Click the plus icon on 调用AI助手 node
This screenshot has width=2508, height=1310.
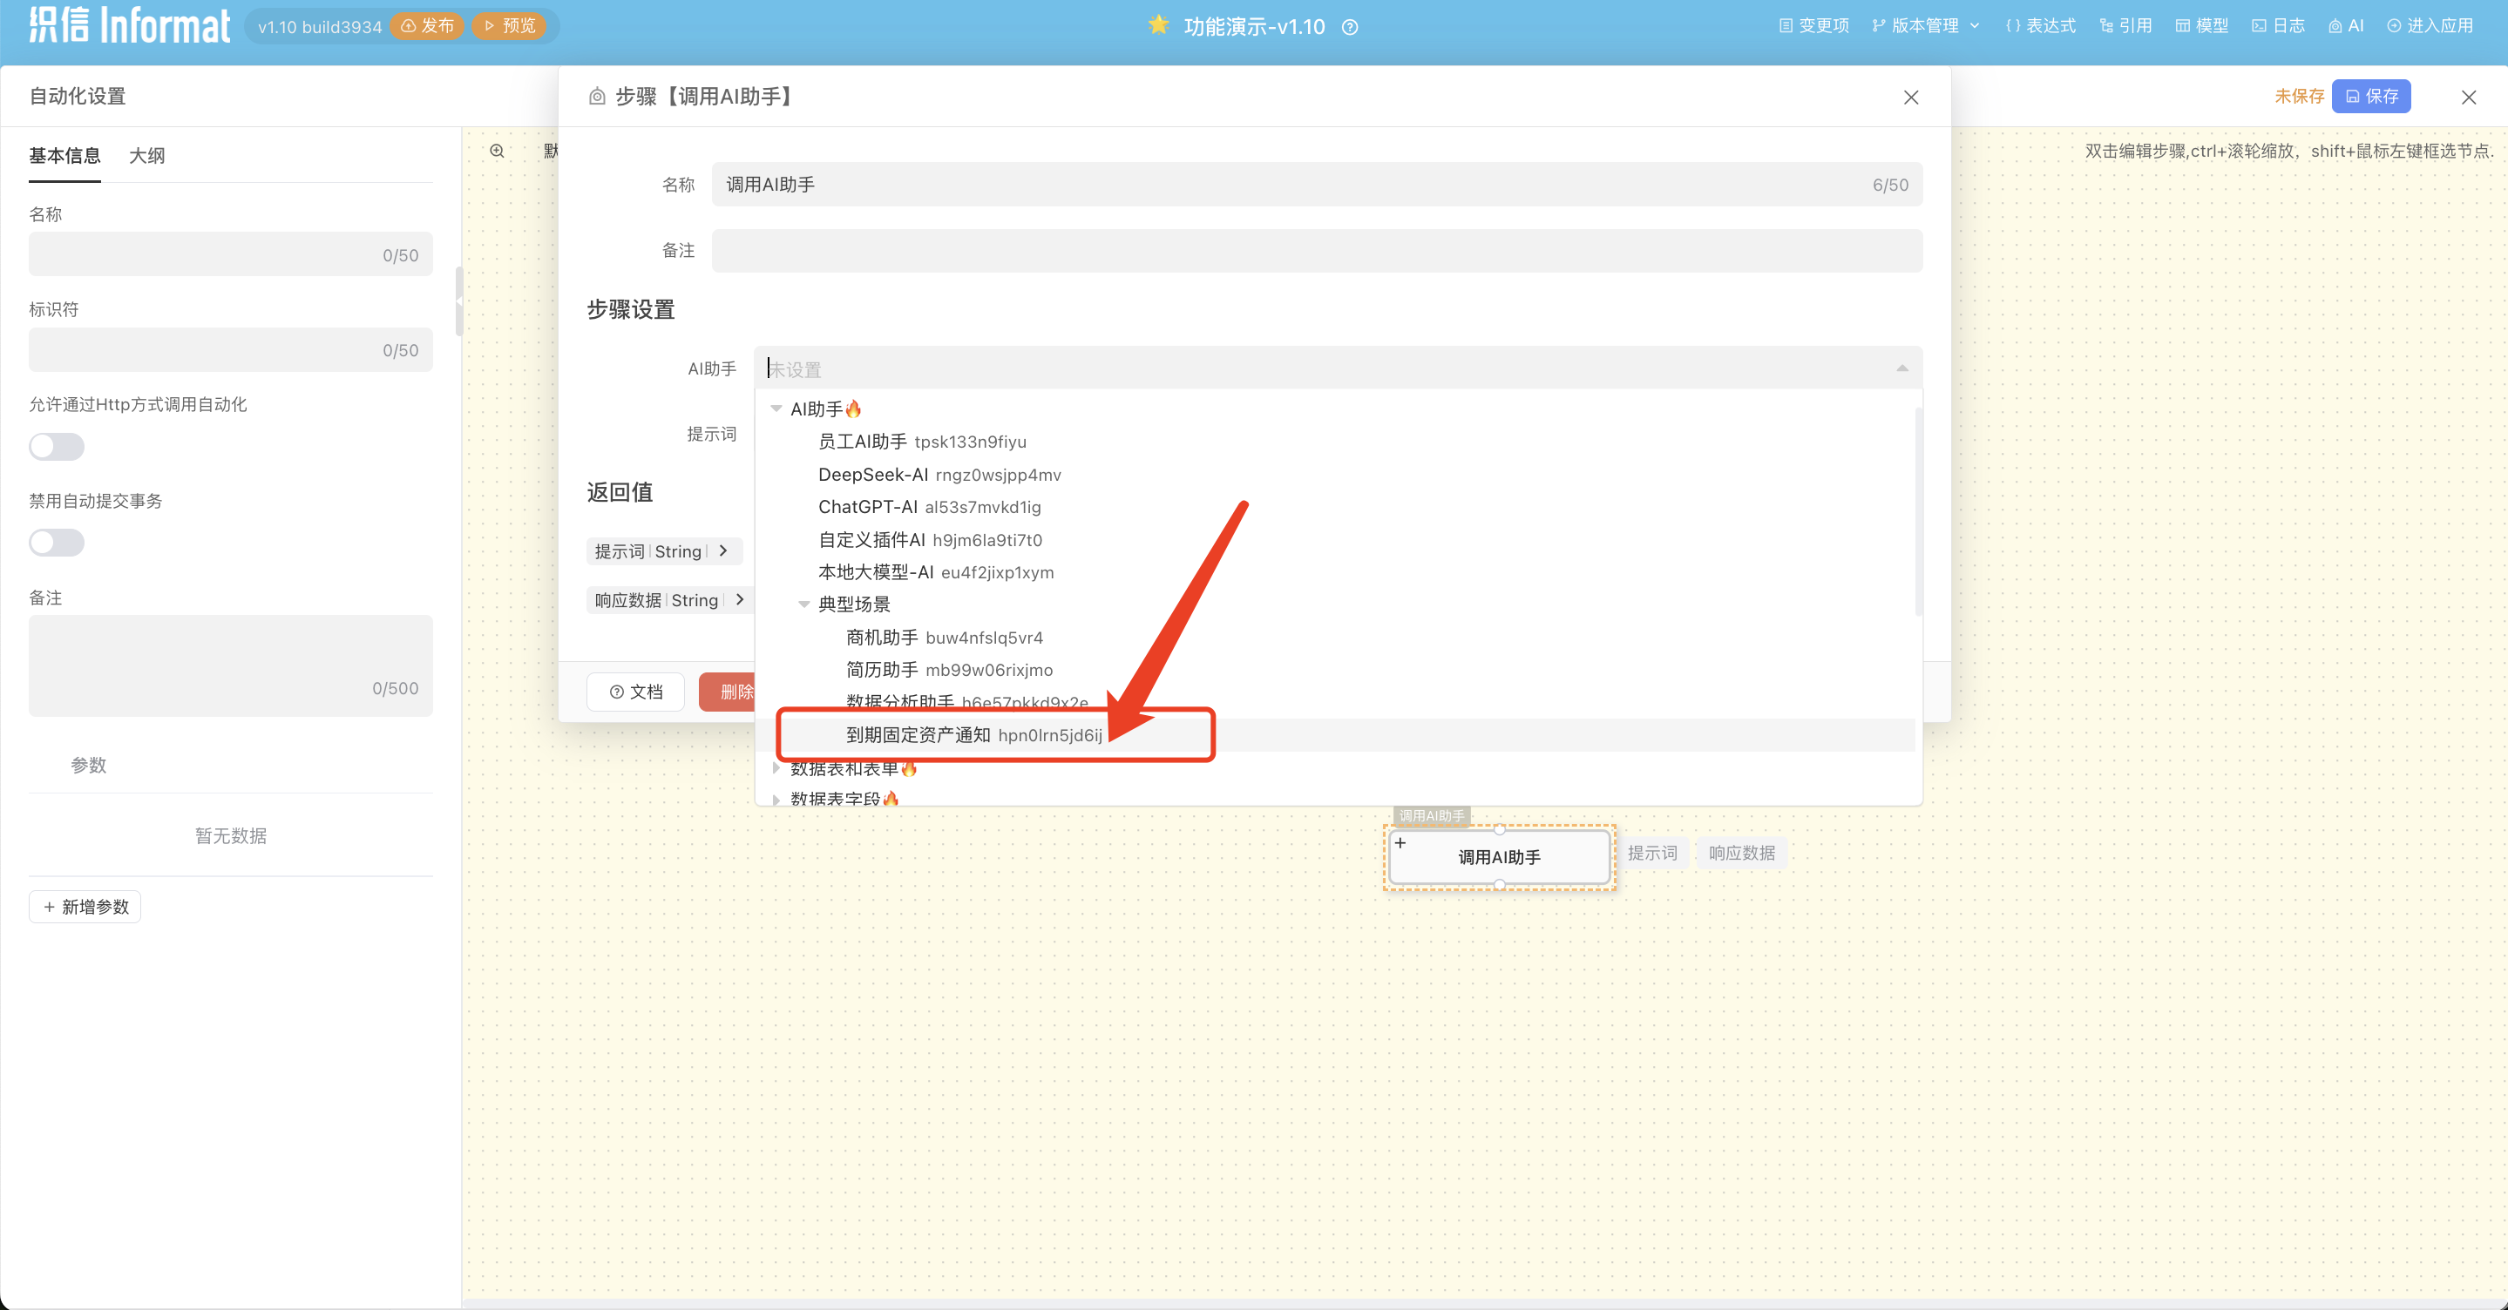(1400, 843)
